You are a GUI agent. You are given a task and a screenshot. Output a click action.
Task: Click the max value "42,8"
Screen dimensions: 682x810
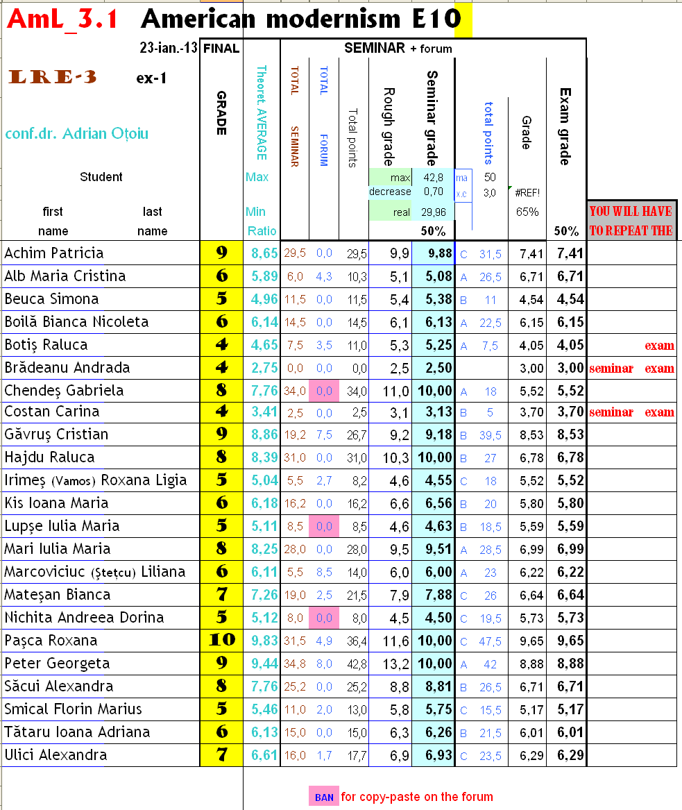tap(433, 178)
